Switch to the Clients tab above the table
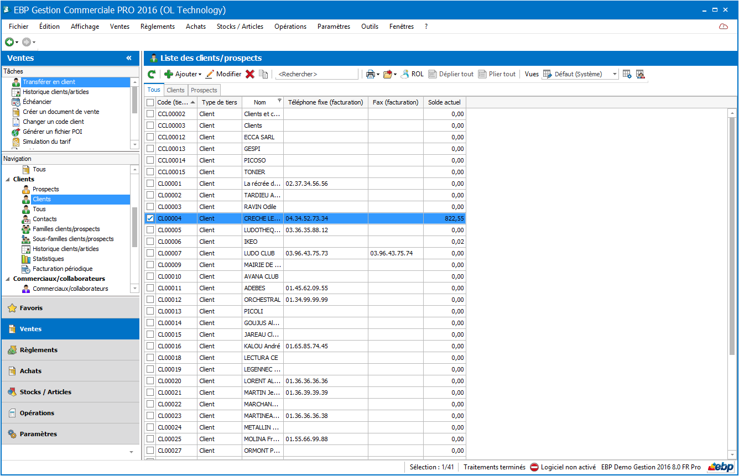 click(x=176, y=90)
